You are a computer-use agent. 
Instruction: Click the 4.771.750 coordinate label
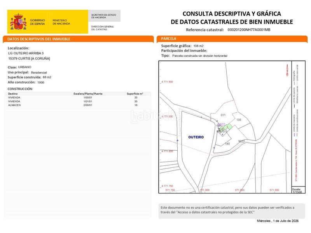pyautogui.click(x=167, y=186)
